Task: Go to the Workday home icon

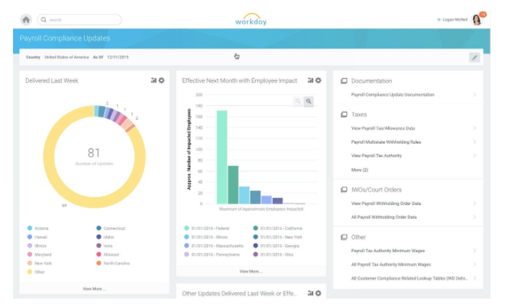Action: click(x=26, y=20)
